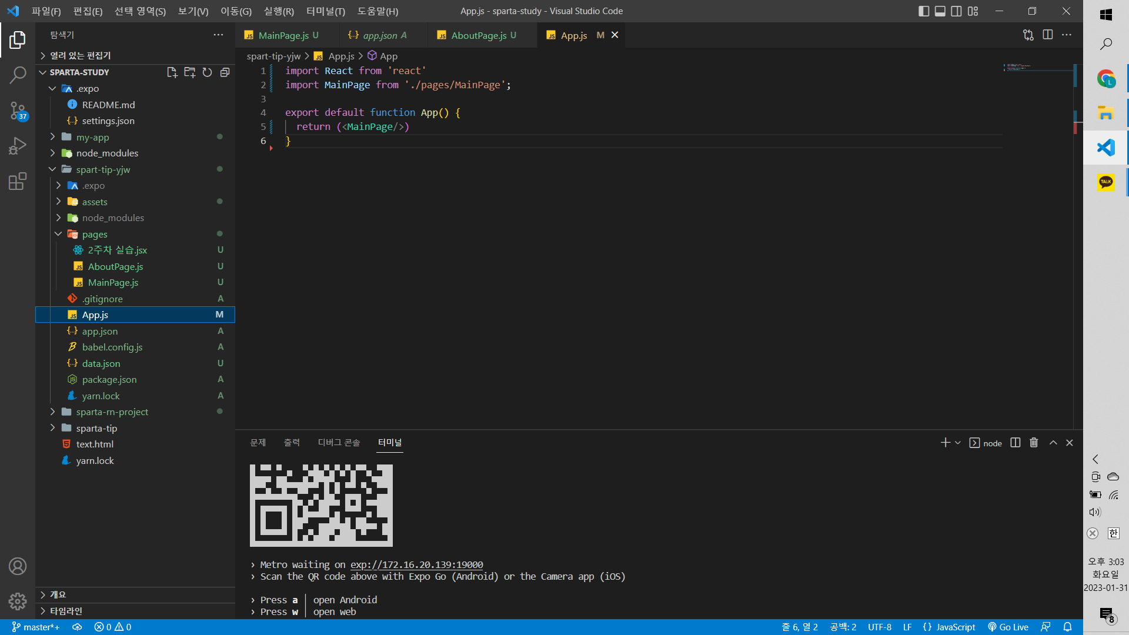The height and width of the screenshot is (635, 1129).
Task: Expand the Timeline section (타임라인)
Action: (135, 611)
